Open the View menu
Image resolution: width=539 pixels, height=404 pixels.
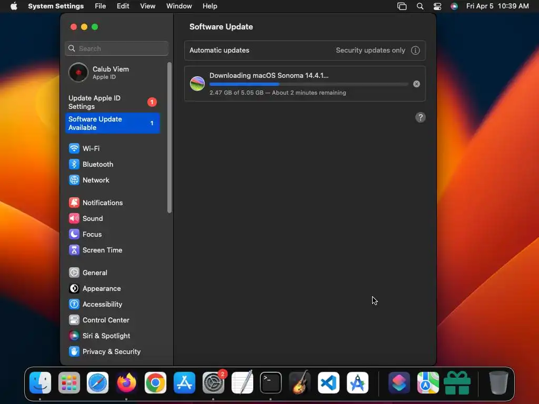pyautogui.click(x=147, y=6)
